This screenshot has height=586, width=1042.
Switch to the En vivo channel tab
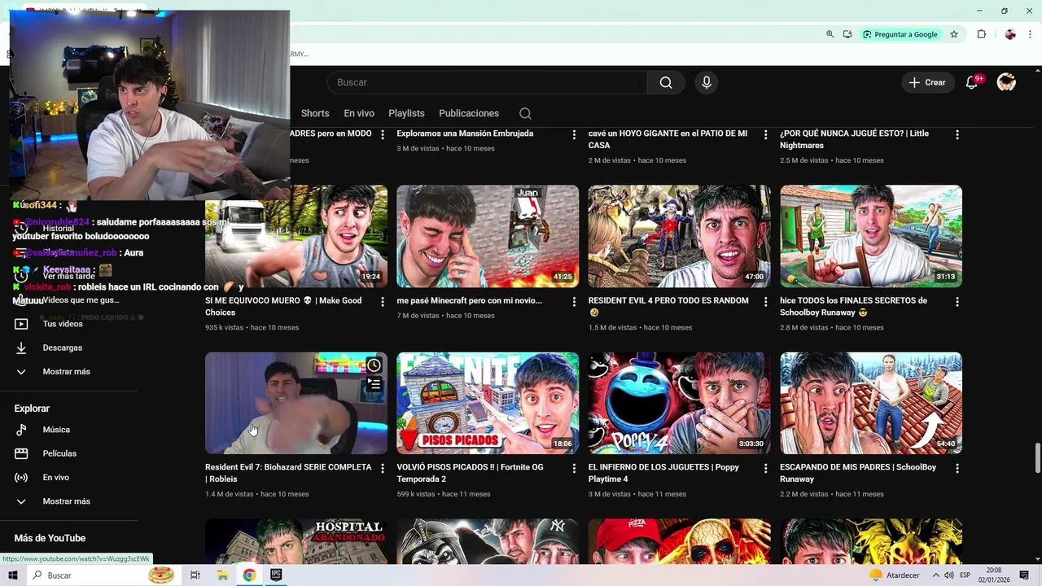(x=359, y=113)
